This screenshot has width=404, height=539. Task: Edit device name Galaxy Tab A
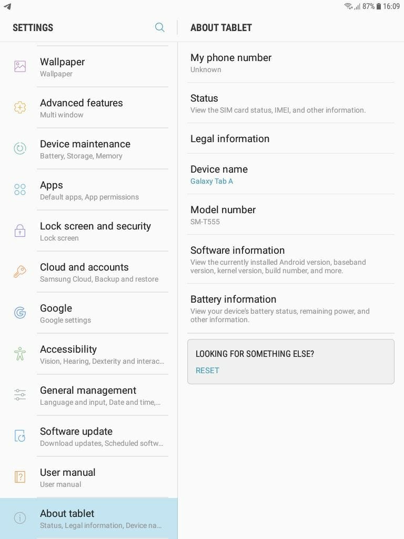(290, 174)
